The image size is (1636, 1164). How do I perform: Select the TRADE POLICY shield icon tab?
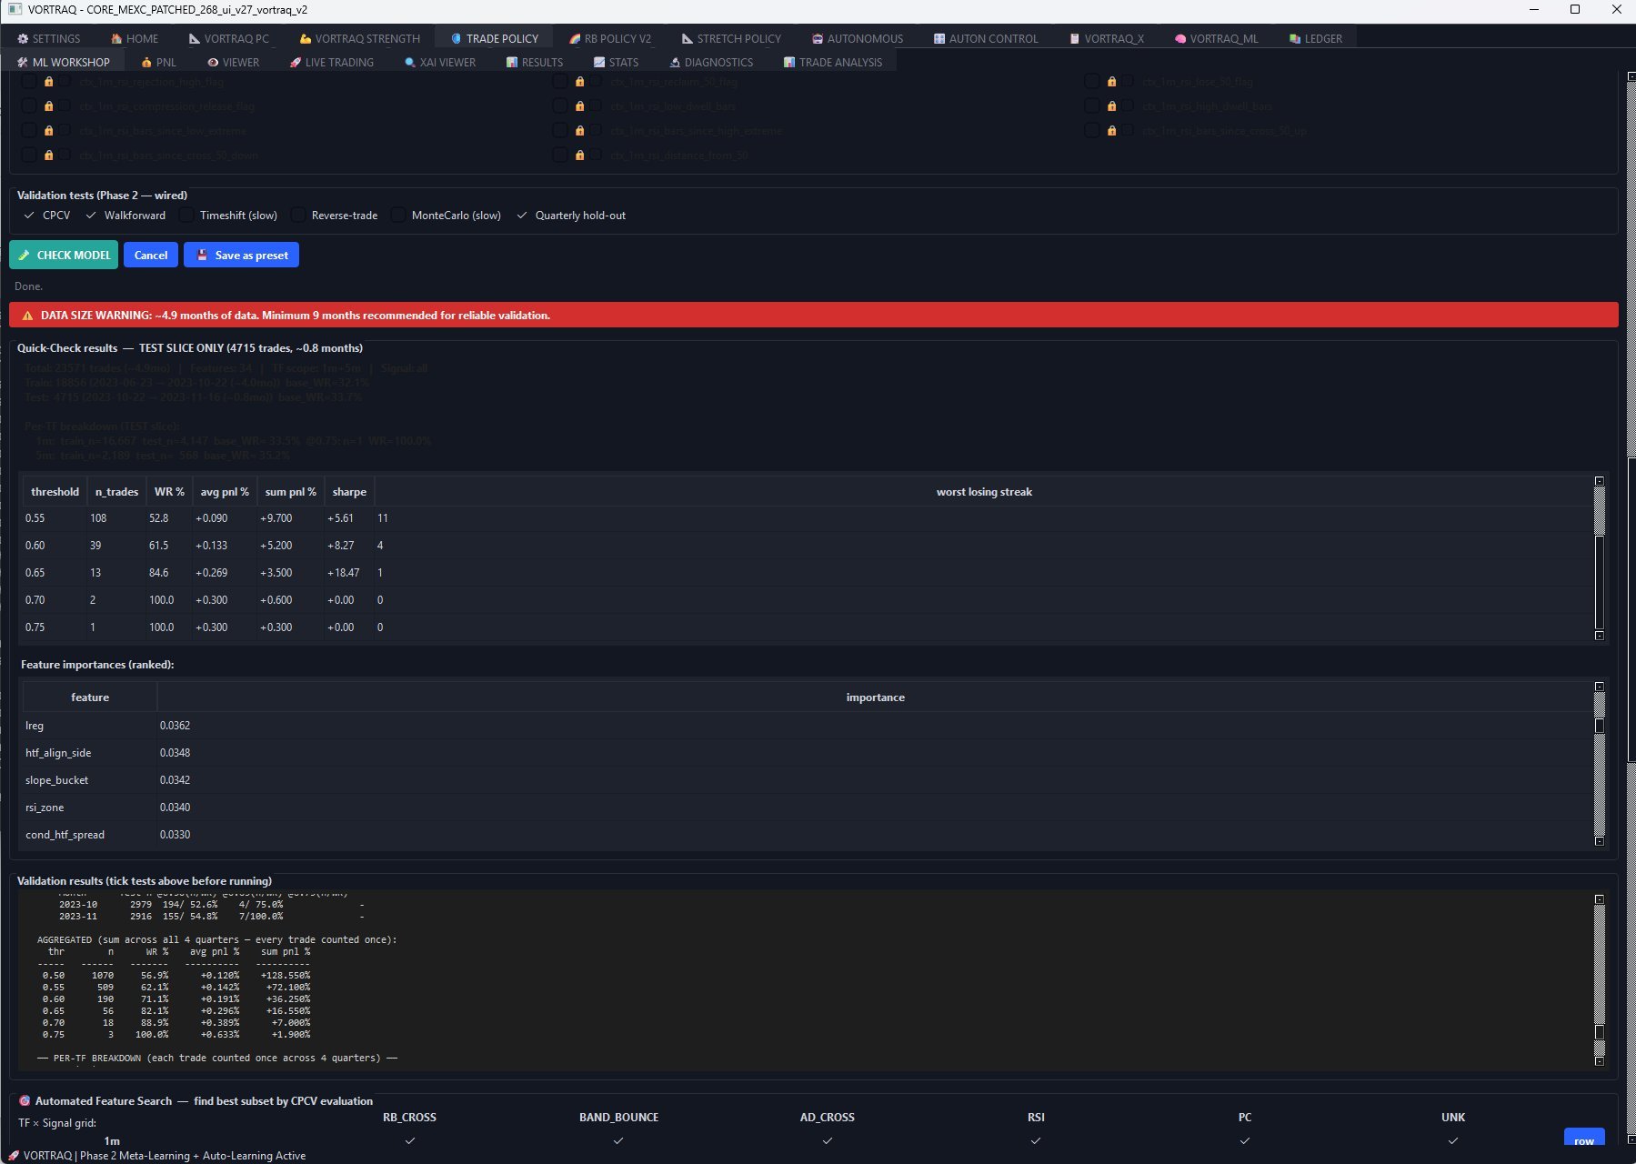(x=457, y=38)
